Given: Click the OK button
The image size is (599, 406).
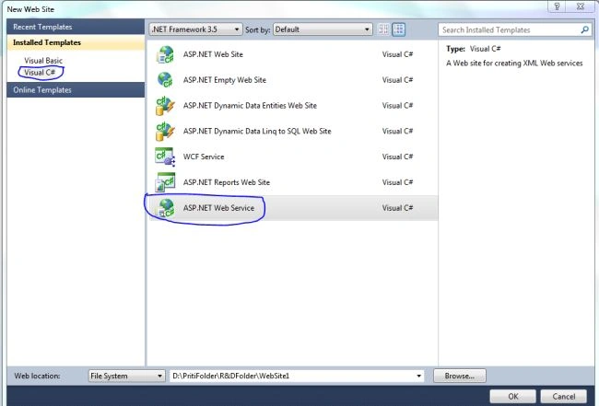Looking at the screenshot, I should 512,397.
